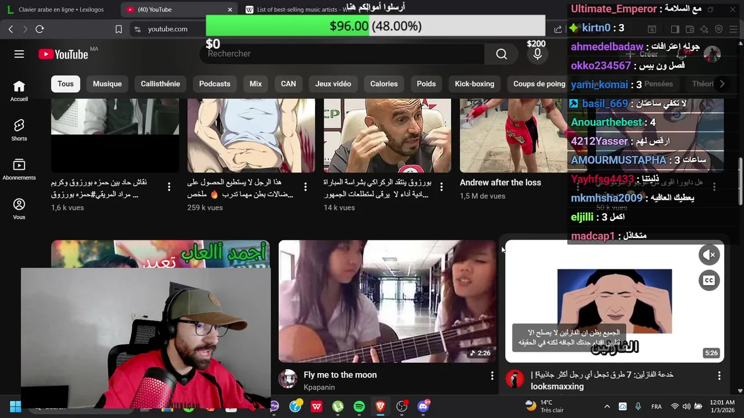Image resolution: width=744 pixels, height=418 pixels.
Task: Select the Podcasts filter chip
Action: click(214, 84)
